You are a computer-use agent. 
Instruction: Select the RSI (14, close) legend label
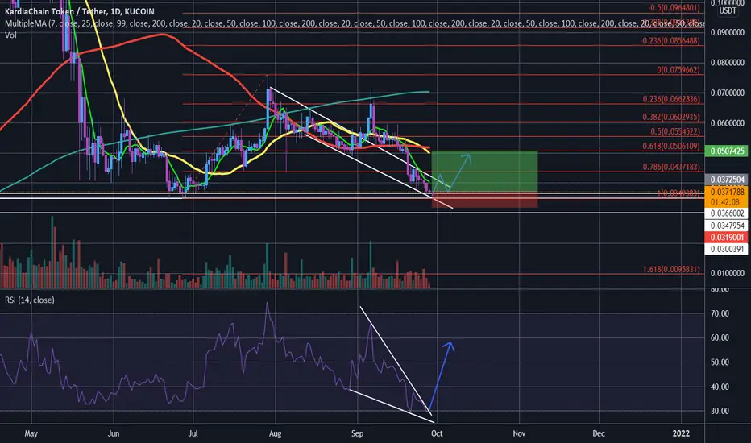30,300
